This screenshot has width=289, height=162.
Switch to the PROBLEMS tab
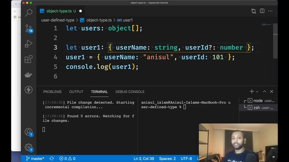(x=52, y=92)
